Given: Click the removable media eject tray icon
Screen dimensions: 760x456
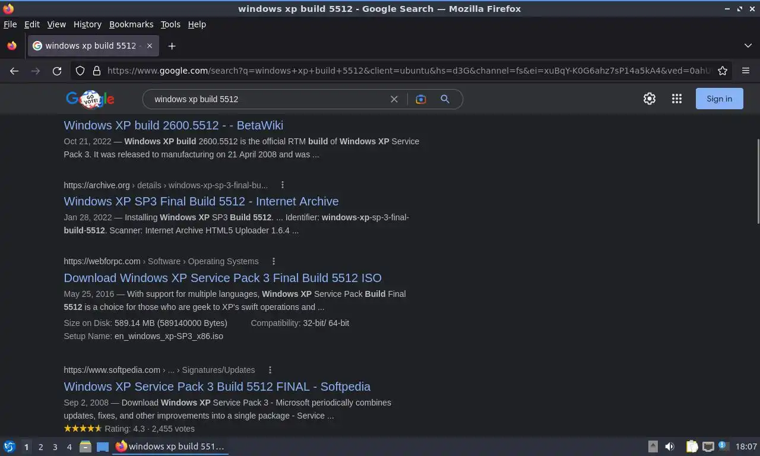Looking at the screenshot, I should tap(653, 446).
